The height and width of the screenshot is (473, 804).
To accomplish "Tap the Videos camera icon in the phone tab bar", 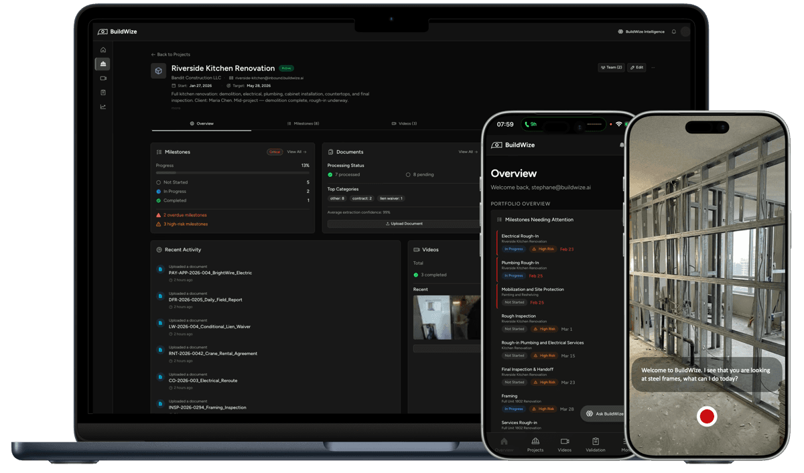I will pyautogui.click(x=565, y=443).
